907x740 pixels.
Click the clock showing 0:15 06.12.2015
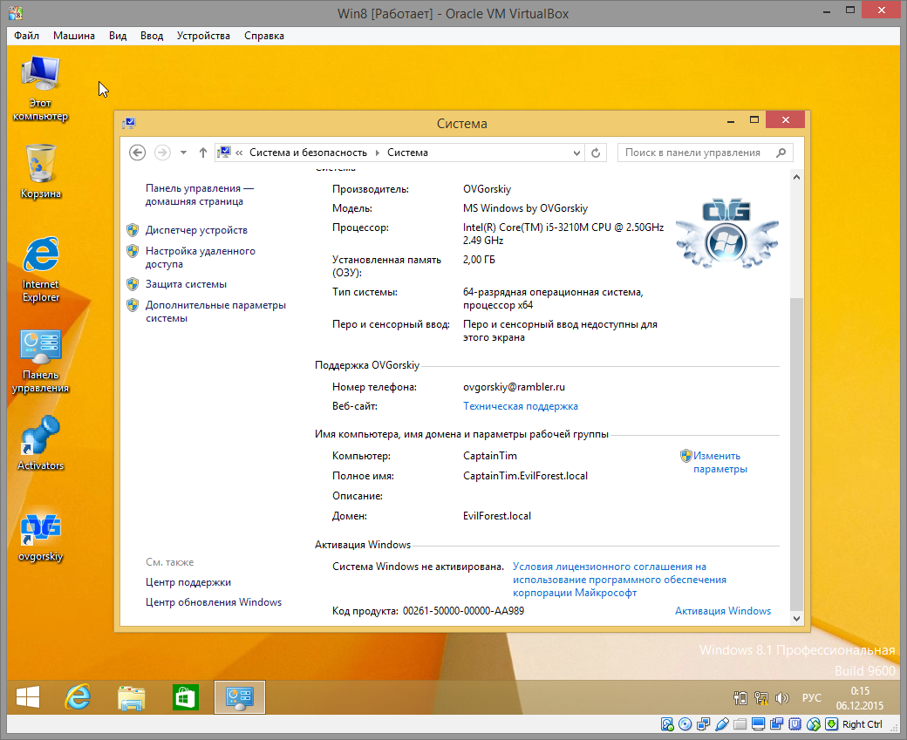860,698
